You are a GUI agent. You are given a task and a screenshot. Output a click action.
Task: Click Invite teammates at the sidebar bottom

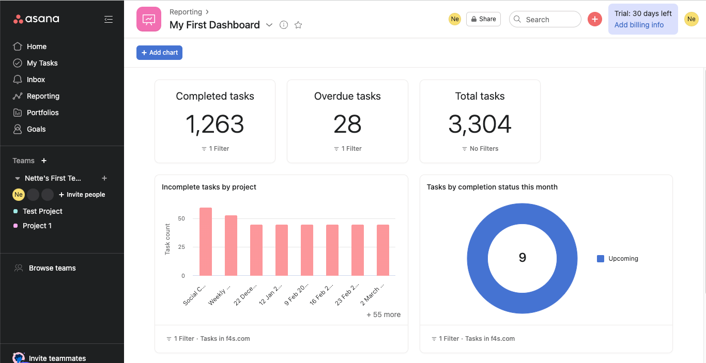[x=57, y=358]
